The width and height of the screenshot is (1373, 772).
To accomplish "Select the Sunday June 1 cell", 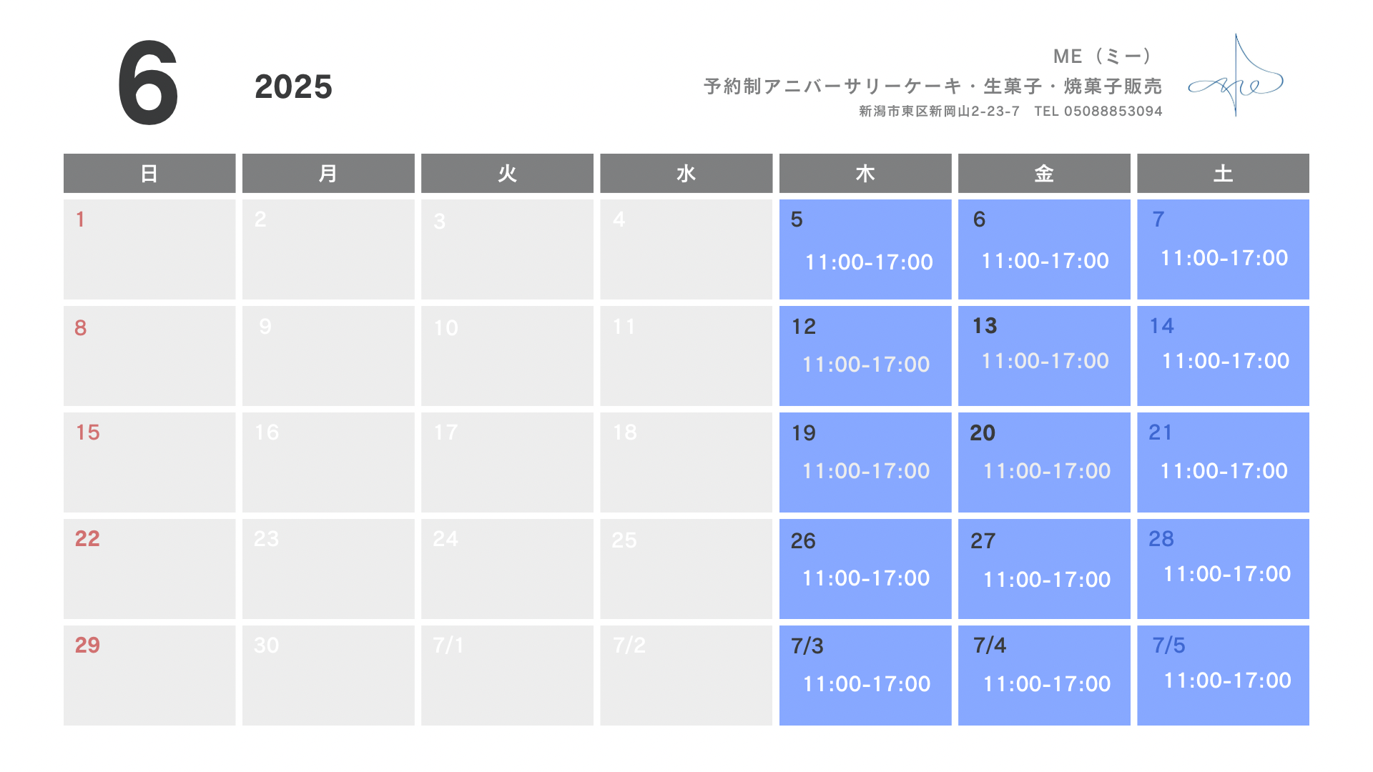I will (x=149, y=249).
